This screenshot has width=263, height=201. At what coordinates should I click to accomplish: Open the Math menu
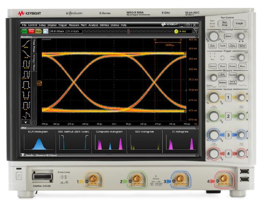click(x=84, y=25)
